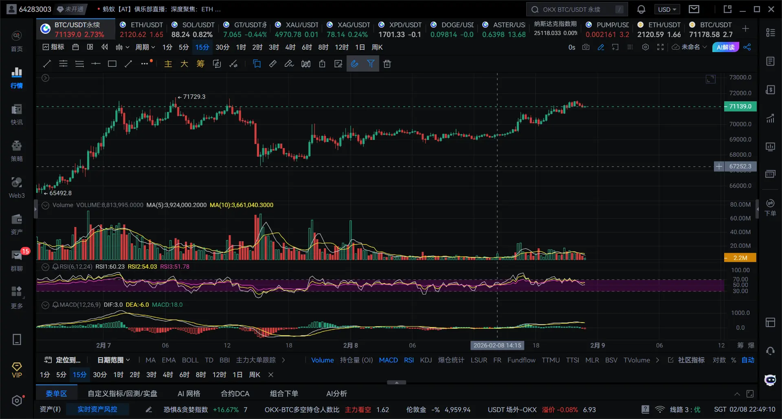Switch to XAU/USDT symbol tab
This screenshot has width=782, height=419.
[x=297, y=29]
